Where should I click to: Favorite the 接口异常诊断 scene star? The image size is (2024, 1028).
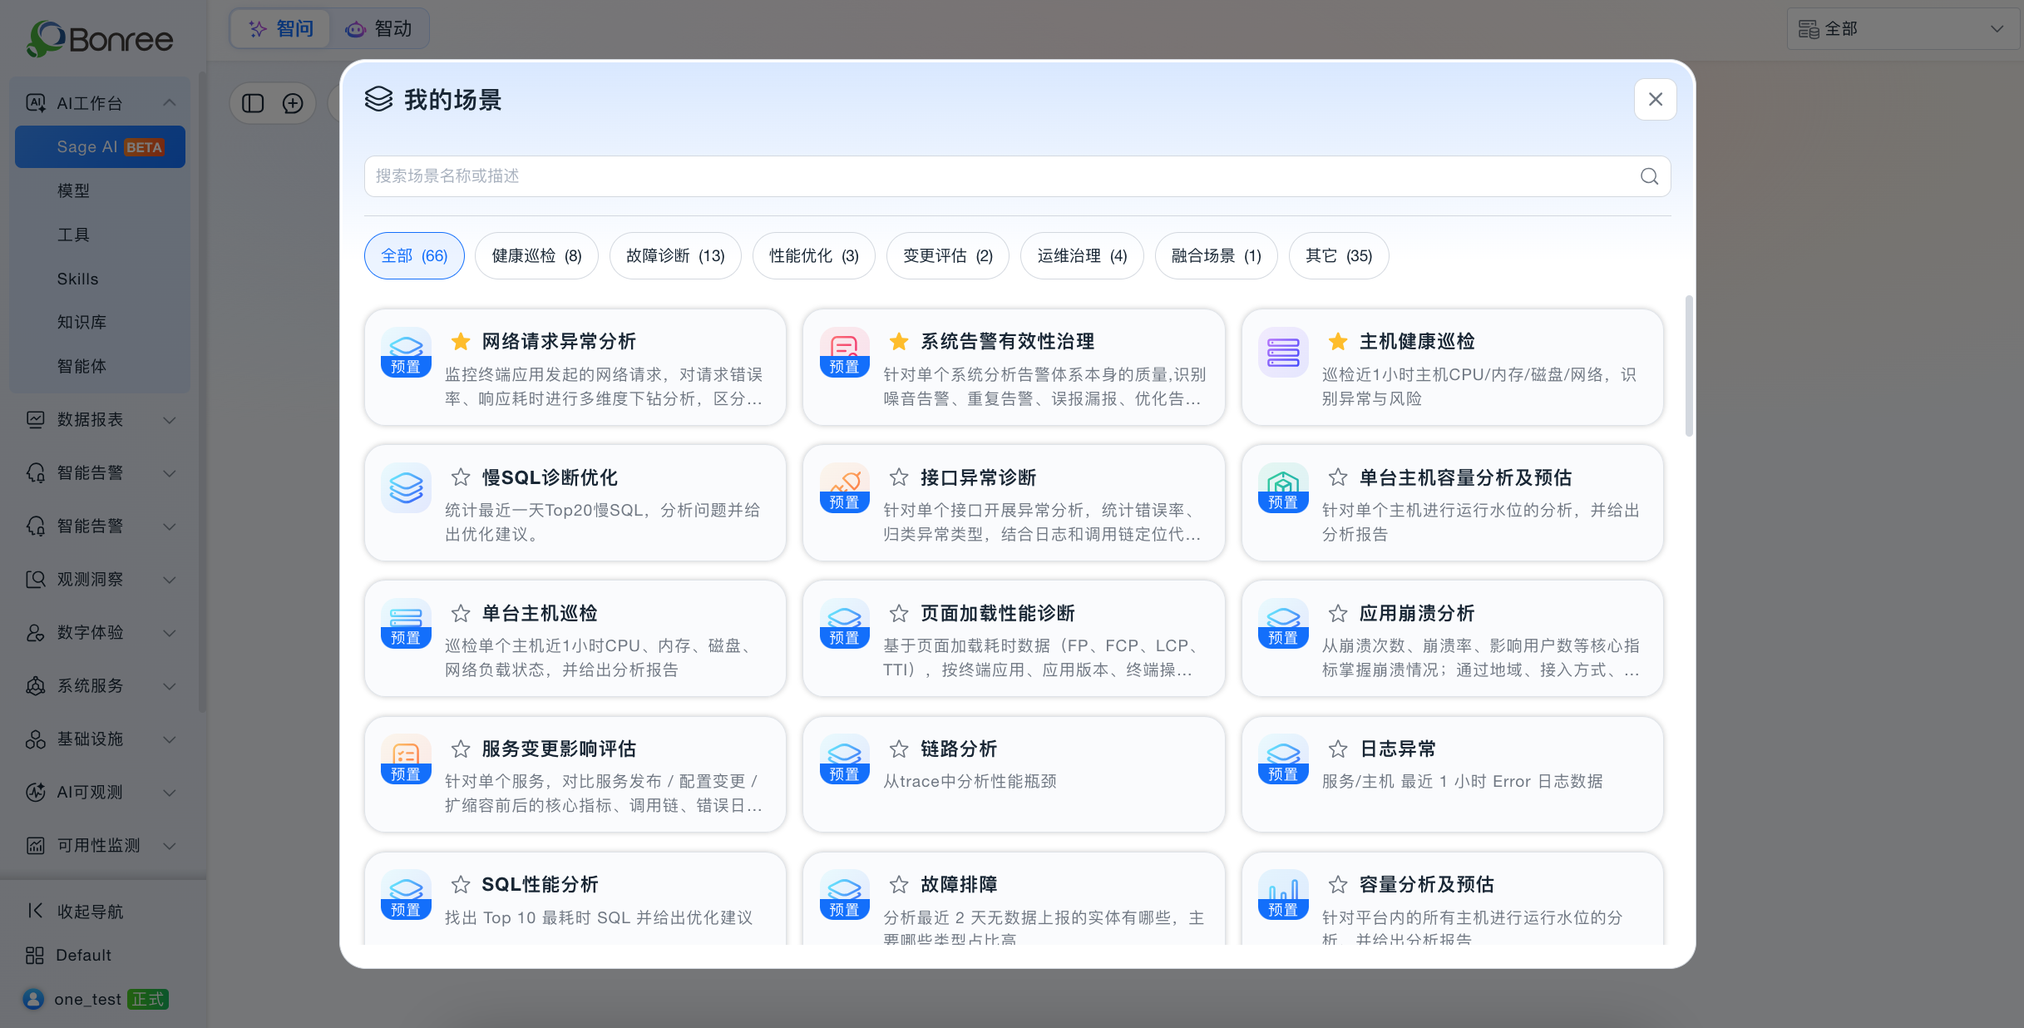pyautogui.click(x=899, y=477)
